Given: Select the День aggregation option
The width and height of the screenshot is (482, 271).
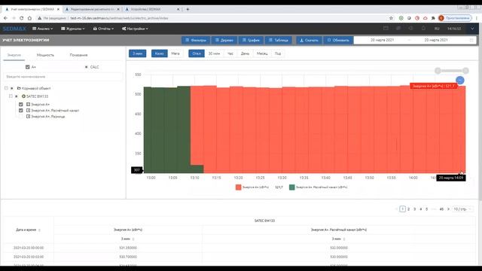Looking at the screenshot, I should pyautogui.click(x=245, y=53).
